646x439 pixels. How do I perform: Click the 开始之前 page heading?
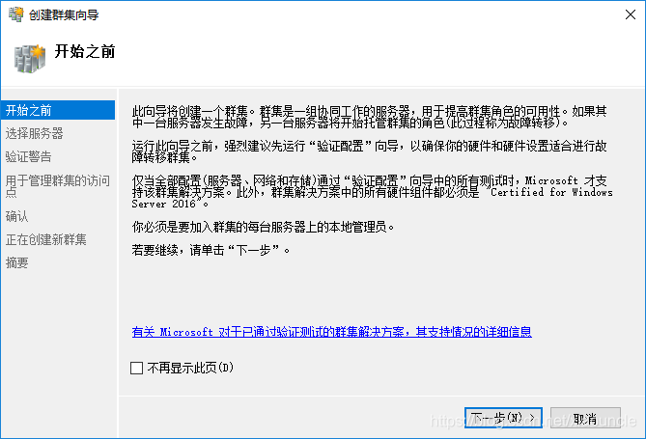[x=85, y=51]
